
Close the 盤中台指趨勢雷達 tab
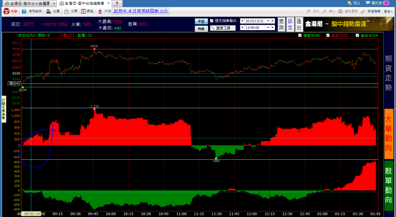(x=108, y=3)
